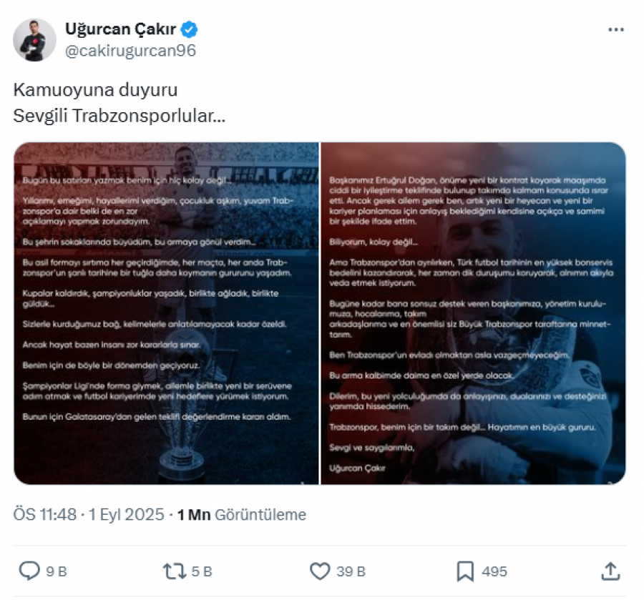
Task: Click the retweet arrows icon
Action: coord(175,571)
